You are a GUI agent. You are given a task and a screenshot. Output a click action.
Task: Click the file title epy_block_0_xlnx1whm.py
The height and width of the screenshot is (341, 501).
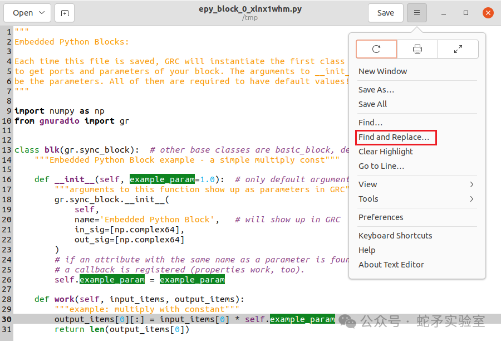(x=250, y=9)
